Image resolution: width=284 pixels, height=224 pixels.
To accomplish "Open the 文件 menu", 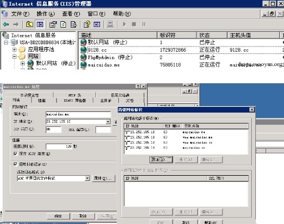I will point(20,14).
